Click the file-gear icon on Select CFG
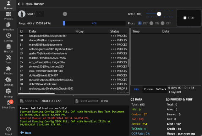This screenshot has height=136, width=202. (22, 101)
